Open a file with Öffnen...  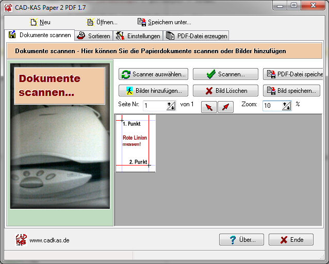pos(102,22)
